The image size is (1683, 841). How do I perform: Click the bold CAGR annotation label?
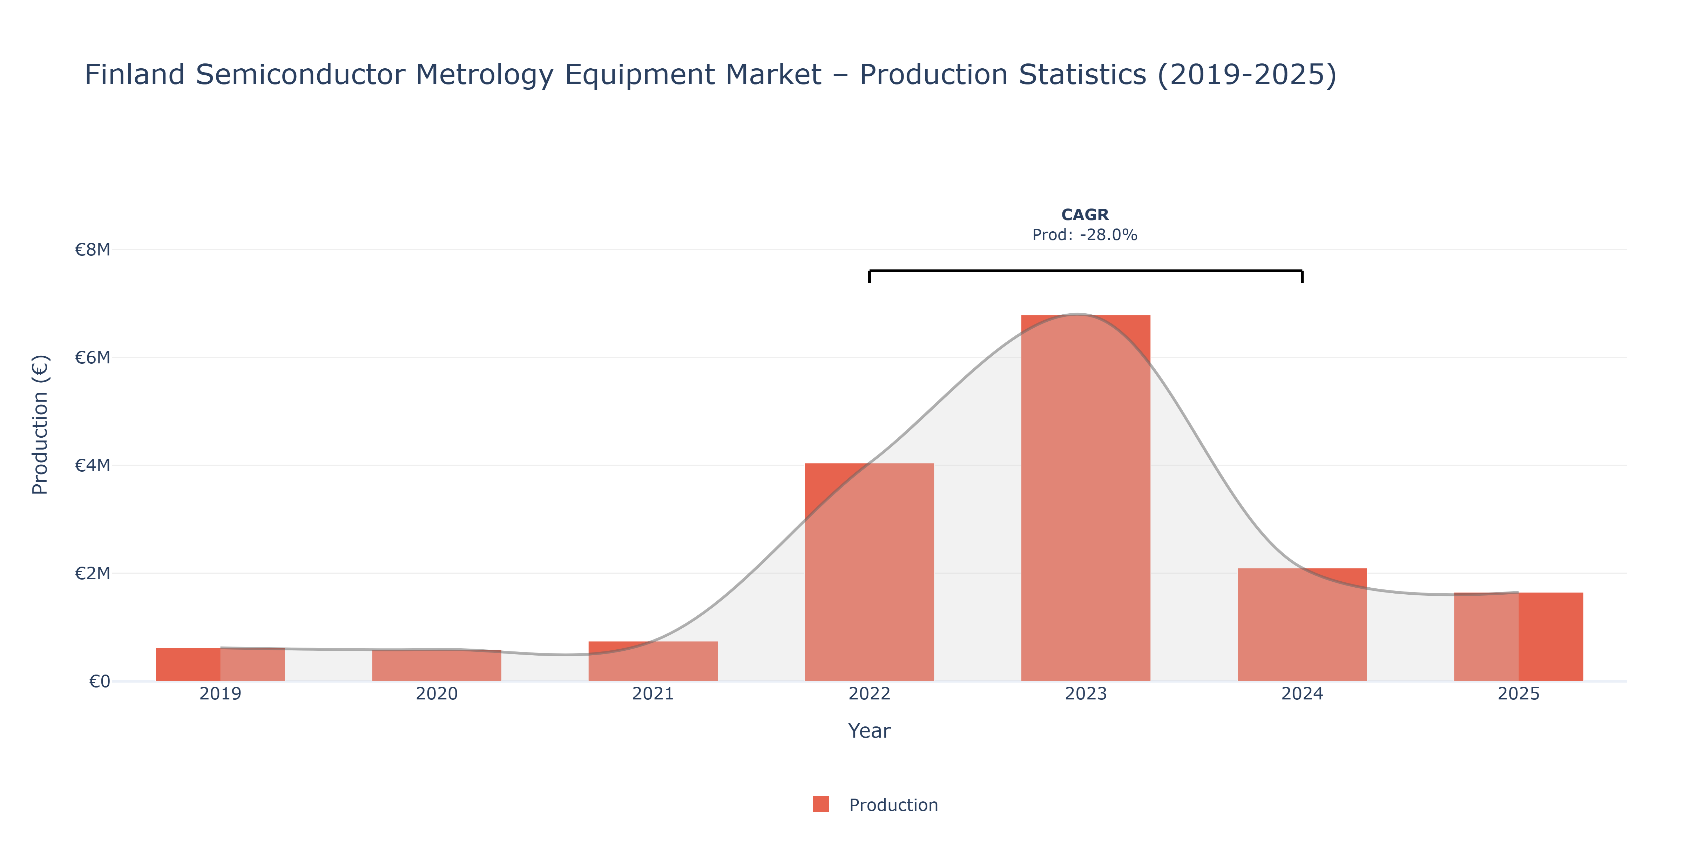pos(1084,215)
